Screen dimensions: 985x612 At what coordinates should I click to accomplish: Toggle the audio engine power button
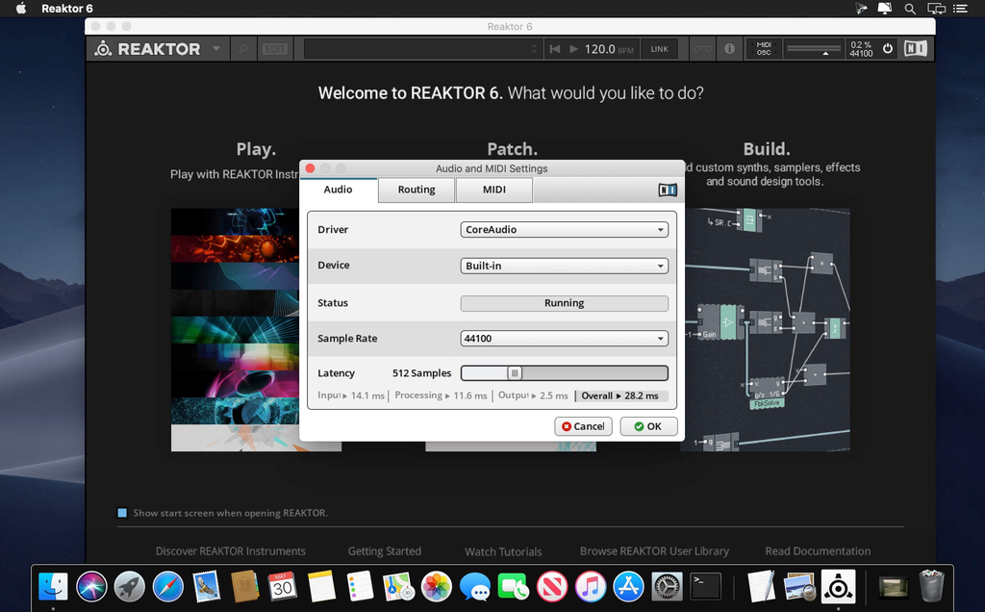(x=887, y=48)
